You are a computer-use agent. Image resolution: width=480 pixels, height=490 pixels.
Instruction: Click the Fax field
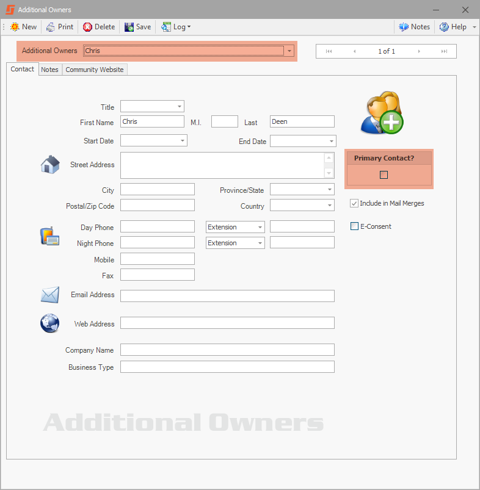(x=158, y=275)
